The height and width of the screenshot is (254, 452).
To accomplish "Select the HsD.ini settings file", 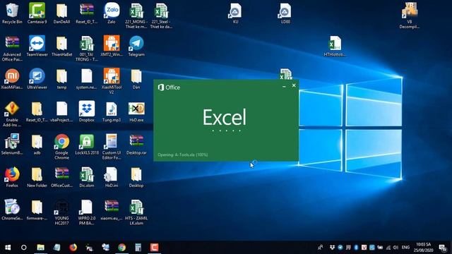I will tap(112, 177).
